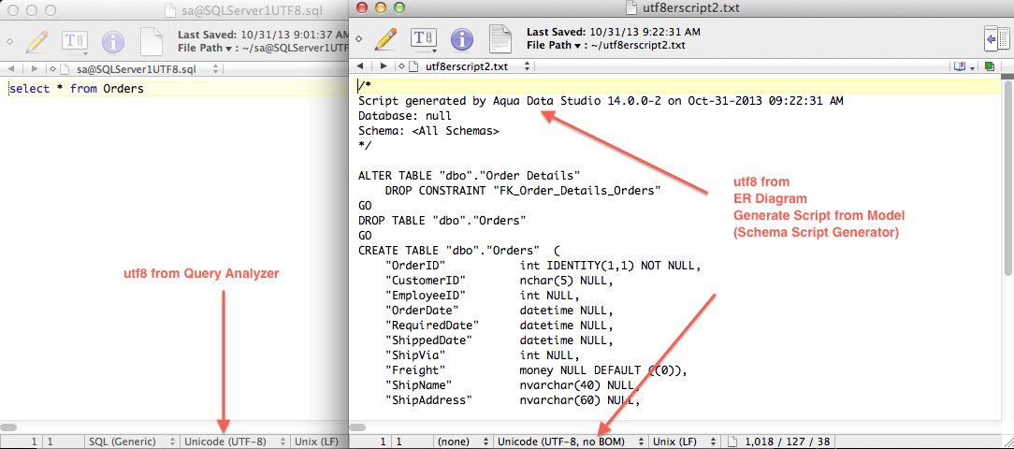Open Unicode (UTF-8) encoding popup in left window

(x=234, y=442)
